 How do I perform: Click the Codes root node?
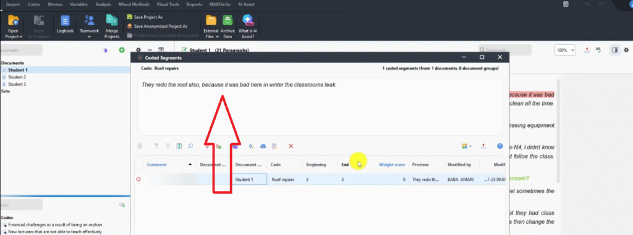[7, 218]
